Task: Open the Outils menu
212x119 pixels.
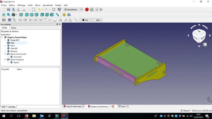Action: point(30,5)
